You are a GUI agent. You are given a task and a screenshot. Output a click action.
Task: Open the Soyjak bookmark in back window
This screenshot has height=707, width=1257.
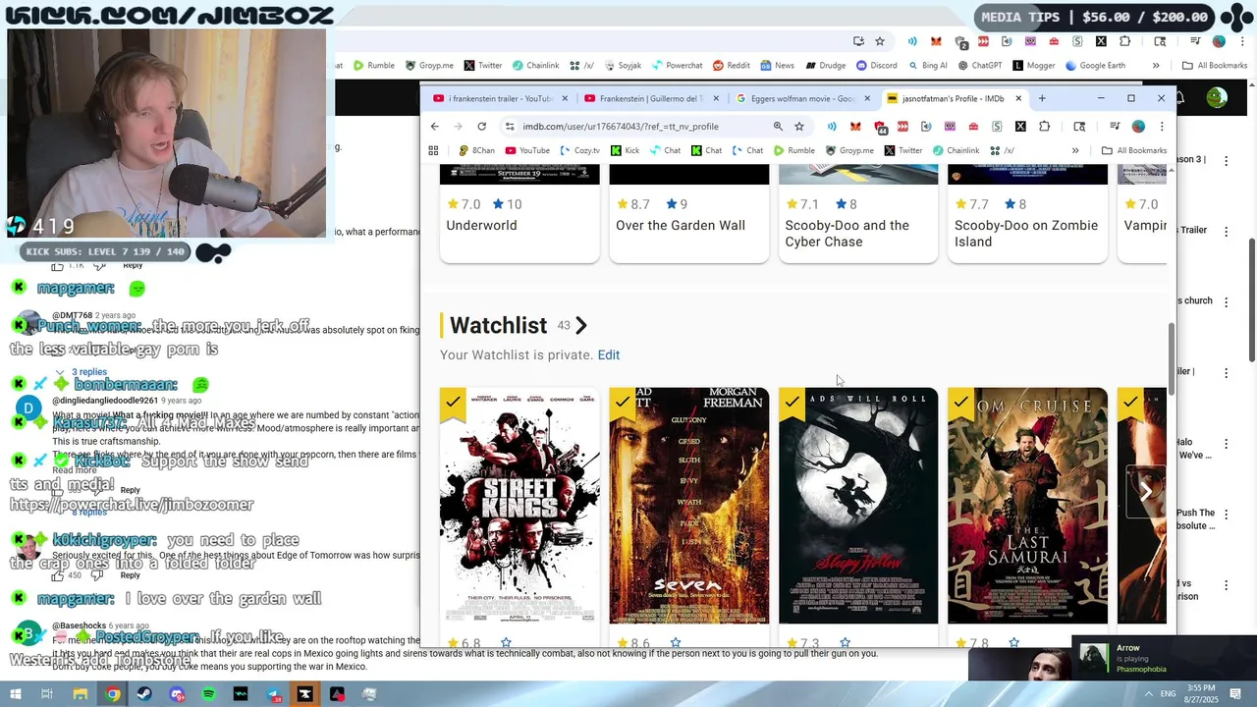(622, 66)
